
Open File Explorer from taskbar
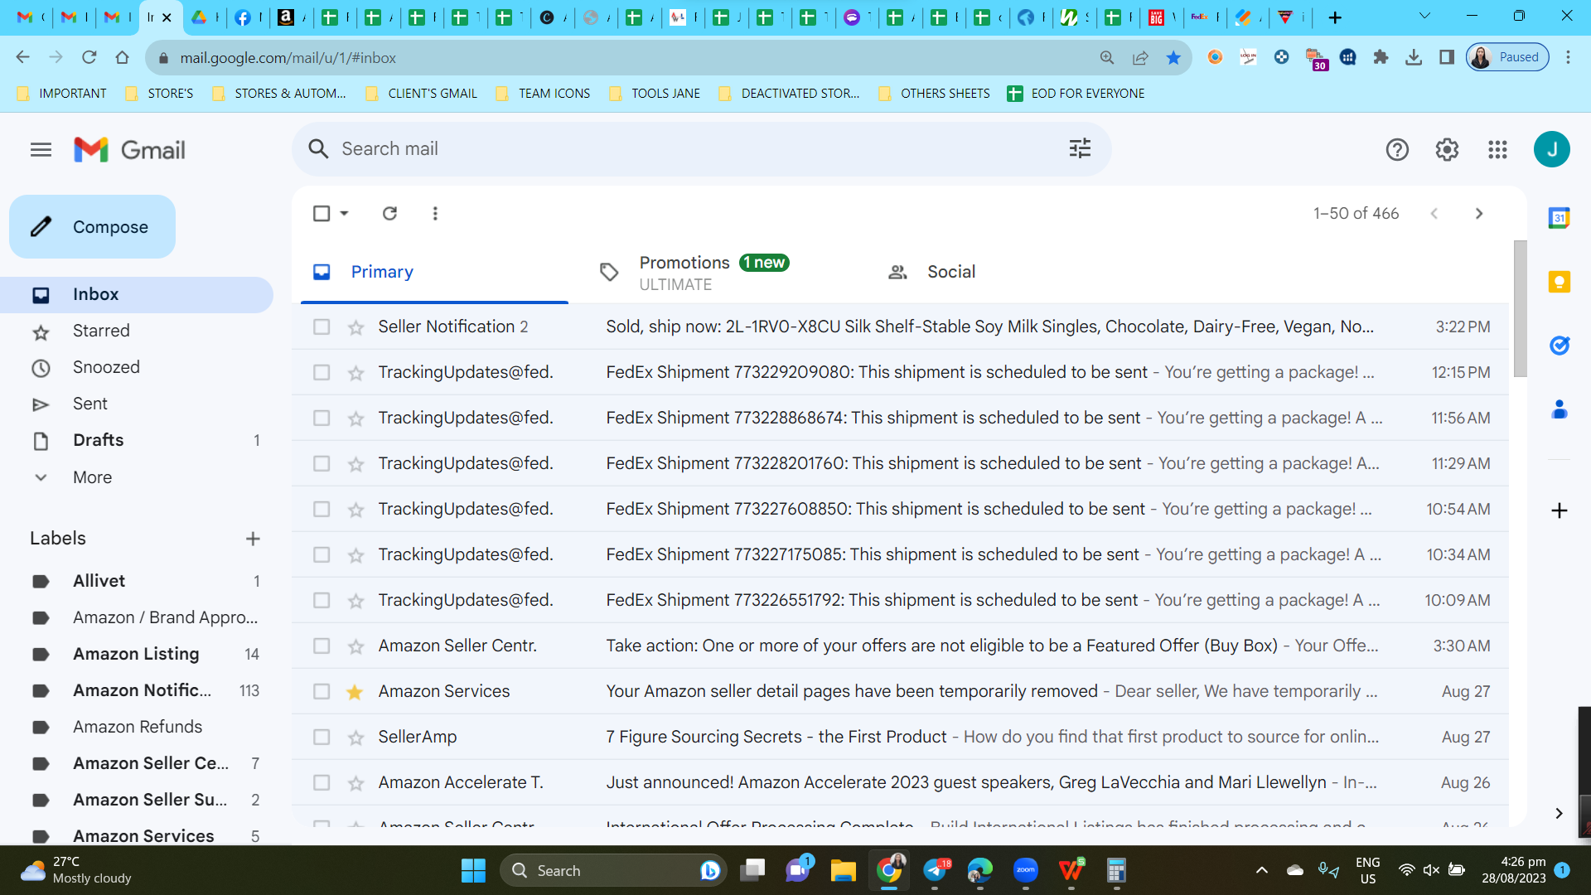[843, 870]
